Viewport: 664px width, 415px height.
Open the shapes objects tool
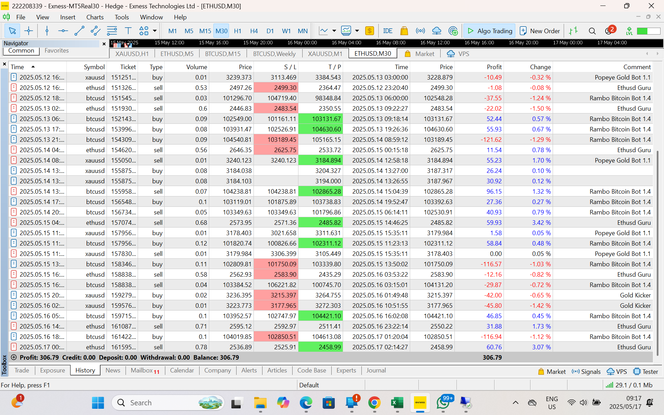click(x=144, y=31)
